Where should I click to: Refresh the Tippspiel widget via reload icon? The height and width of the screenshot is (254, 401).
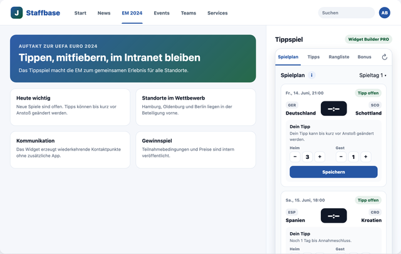tap(384, 57)
